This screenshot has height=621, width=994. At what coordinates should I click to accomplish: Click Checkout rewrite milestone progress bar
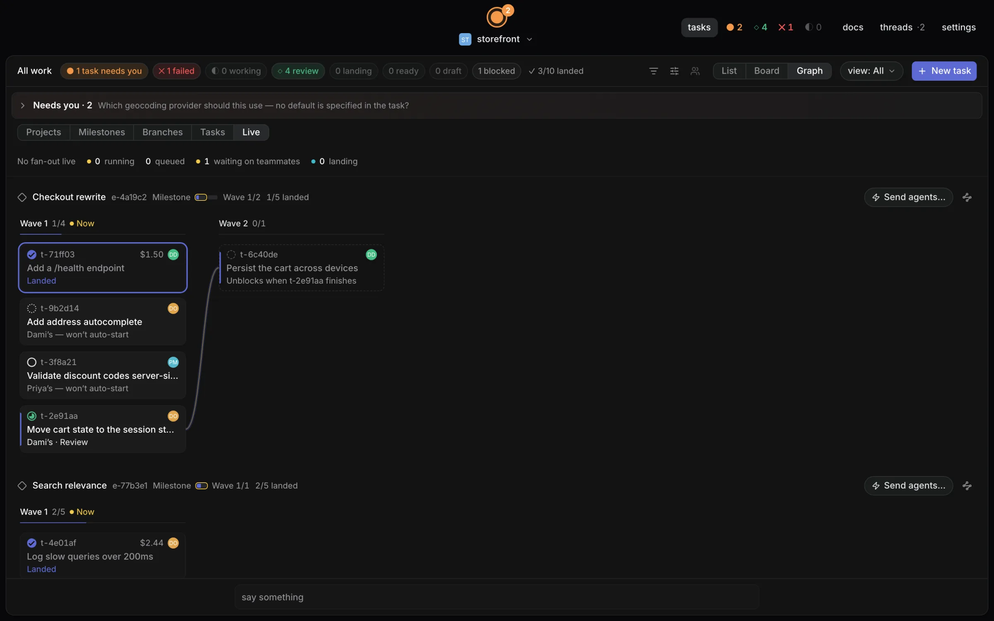(206, 197)
